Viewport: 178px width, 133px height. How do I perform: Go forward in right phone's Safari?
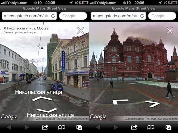coord(116,127)
